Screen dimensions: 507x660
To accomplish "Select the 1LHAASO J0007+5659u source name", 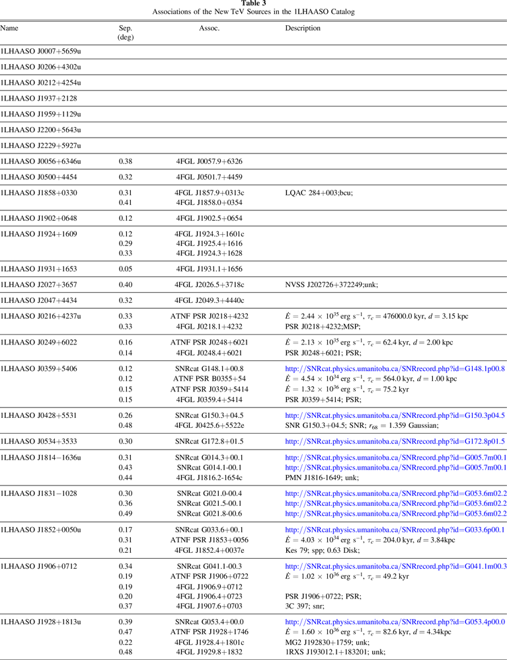I will 40,51.
